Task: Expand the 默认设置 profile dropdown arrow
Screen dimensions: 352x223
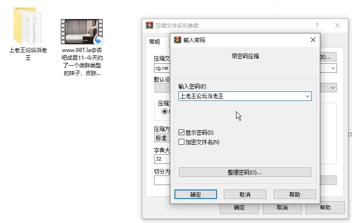Action: pyautogui.click(x=333, y=87)
